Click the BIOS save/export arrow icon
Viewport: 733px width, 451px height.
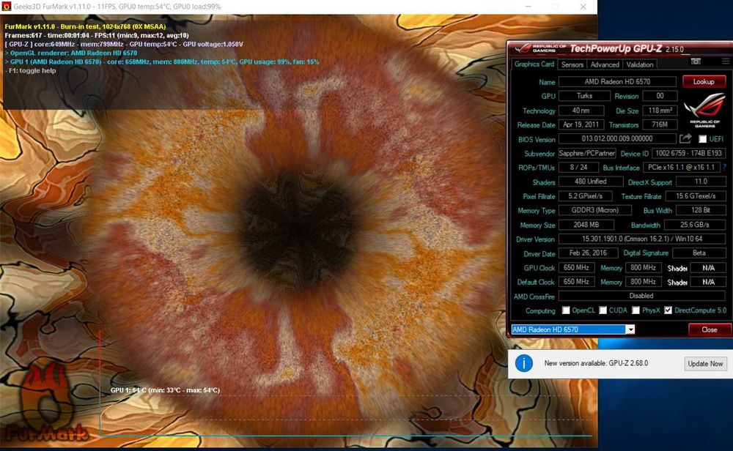(685, 138)
